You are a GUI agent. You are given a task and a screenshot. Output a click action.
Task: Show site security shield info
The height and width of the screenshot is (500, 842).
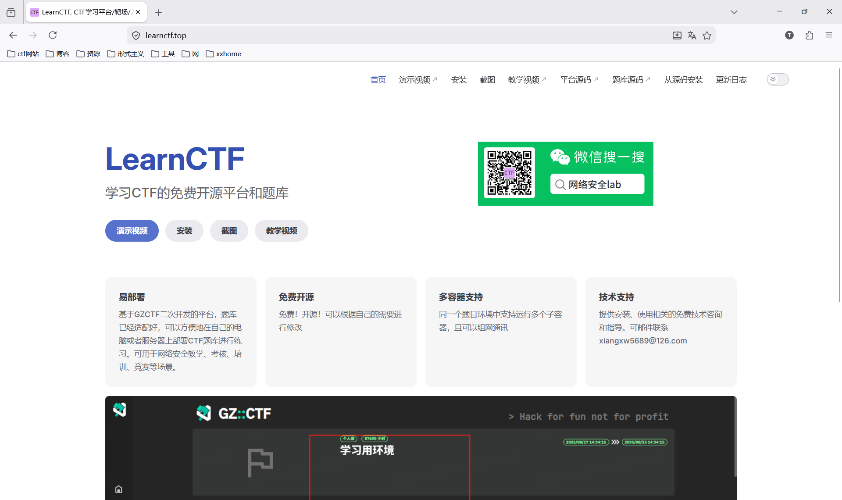136,36
